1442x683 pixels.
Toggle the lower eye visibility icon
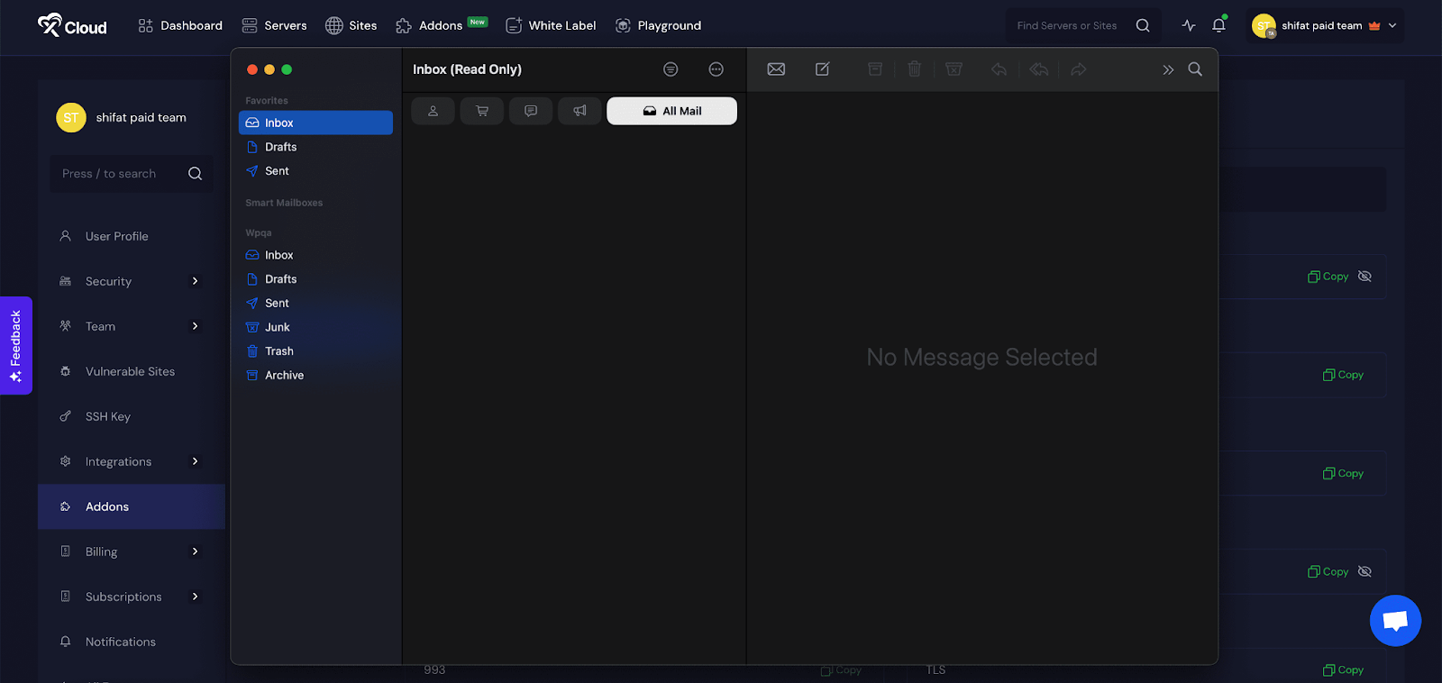1364,571
